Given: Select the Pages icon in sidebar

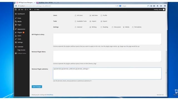Looking at the screenshot, I should click(x=16, y=25).
